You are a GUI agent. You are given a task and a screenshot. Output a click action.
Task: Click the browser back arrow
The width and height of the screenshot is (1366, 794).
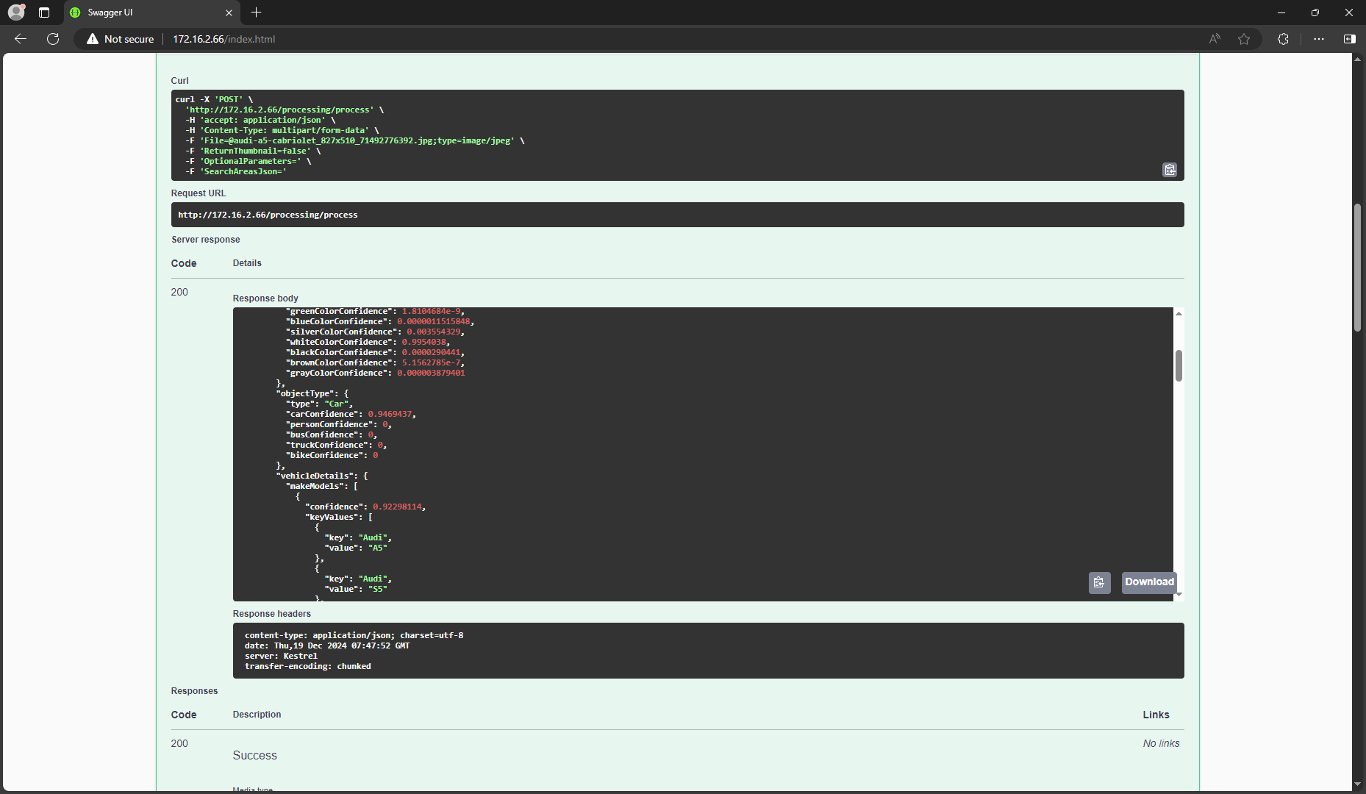pos(21,39)
